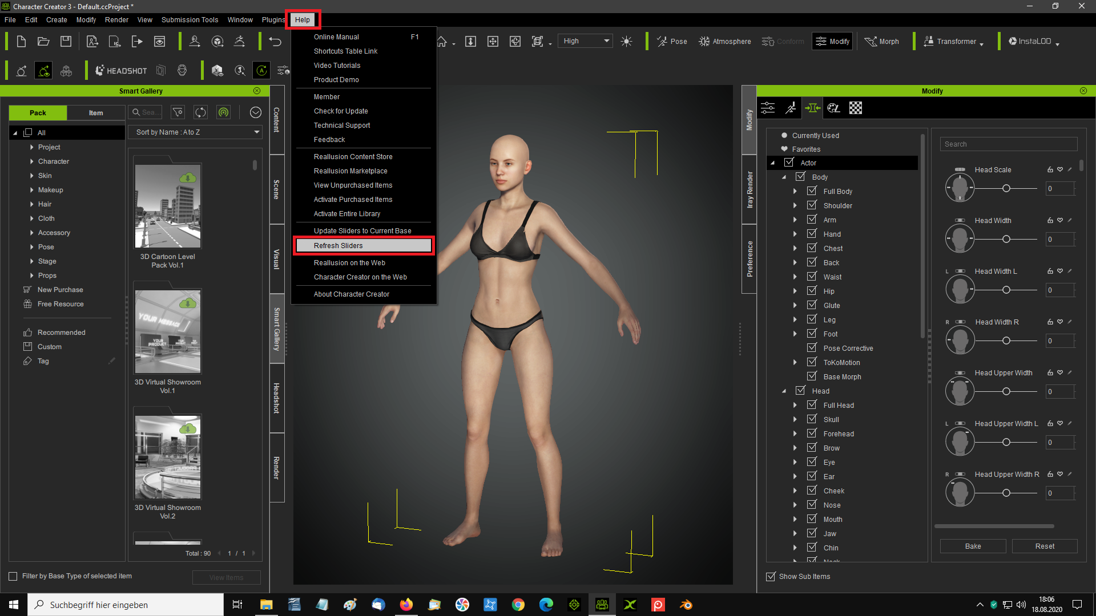Screen dimensions: 1096x616
Task: Click the Head Scale slider handle
Action: [1006, 188]
